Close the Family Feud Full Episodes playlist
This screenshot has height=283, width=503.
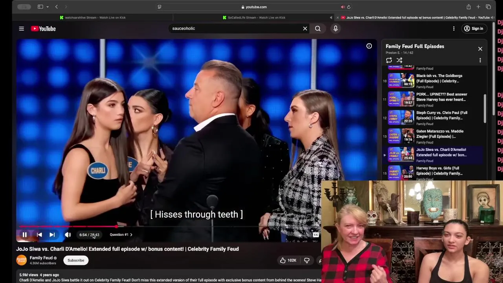click(x=480, y=49)
